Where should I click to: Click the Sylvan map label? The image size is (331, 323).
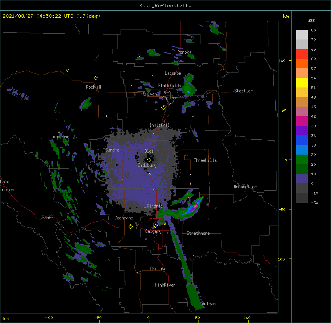(150, 94)
